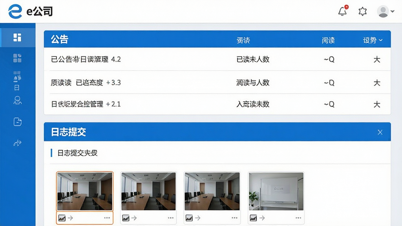402x226 pixels.
Task: Open the document note icon in sidebar
Action: click(17, 122)
